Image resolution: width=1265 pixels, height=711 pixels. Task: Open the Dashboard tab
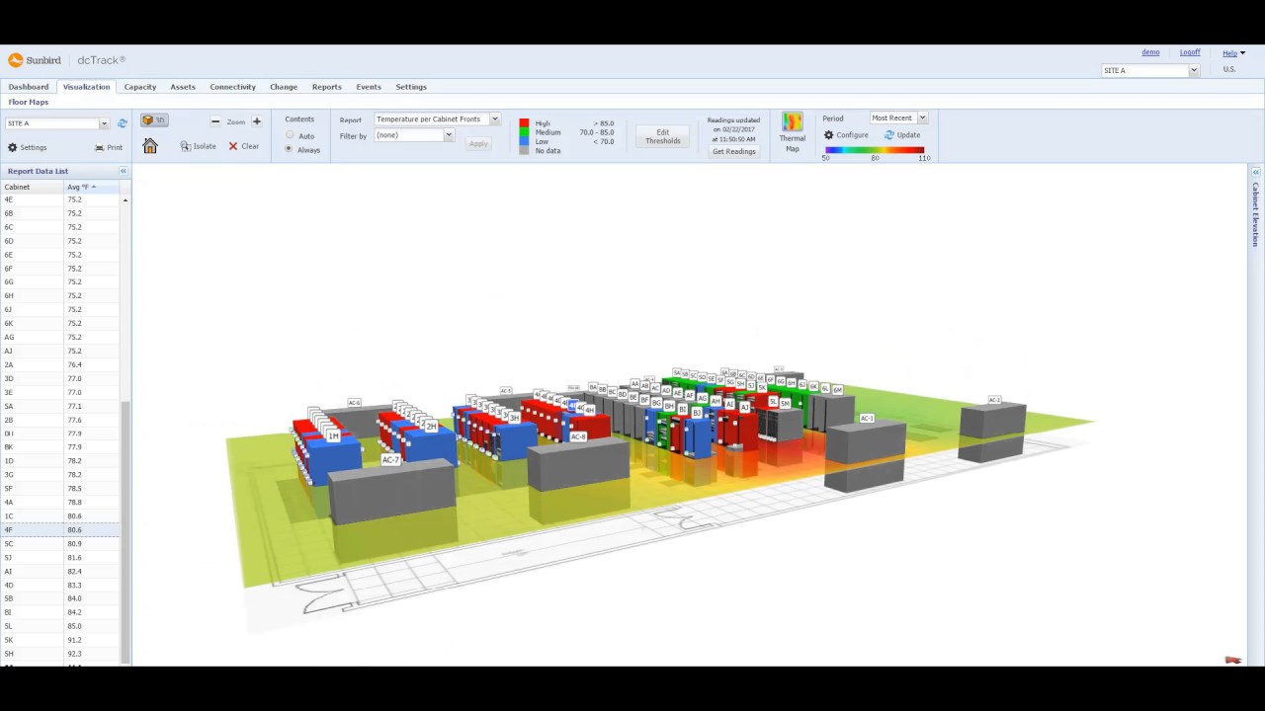[x=29, y=87]
